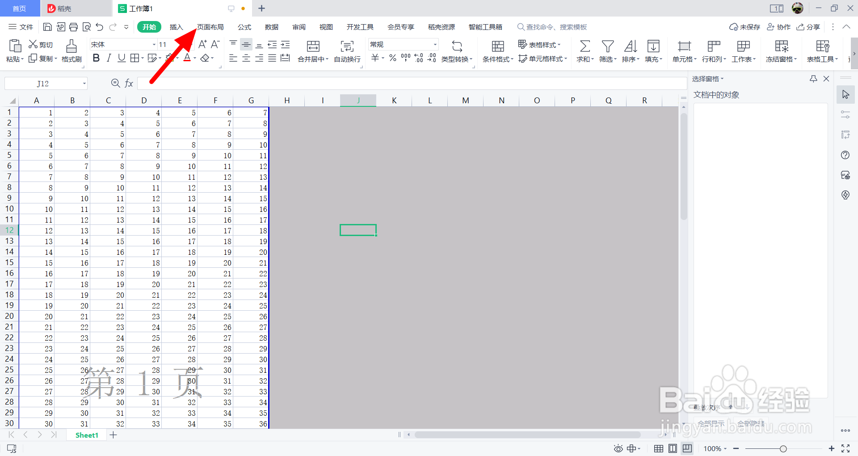This screenshot has height=456, width=858.
Task: Center cell content horizontally
Action: pyautogui.click(x=246, y=58)
